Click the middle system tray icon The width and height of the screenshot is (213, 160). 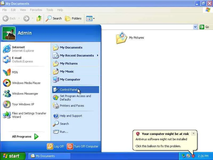(x=188, y=156)
